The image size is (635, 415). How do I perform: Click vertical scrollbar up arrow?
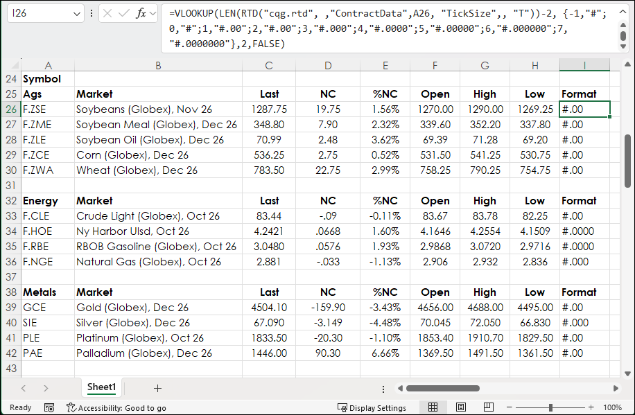point(627,64)
